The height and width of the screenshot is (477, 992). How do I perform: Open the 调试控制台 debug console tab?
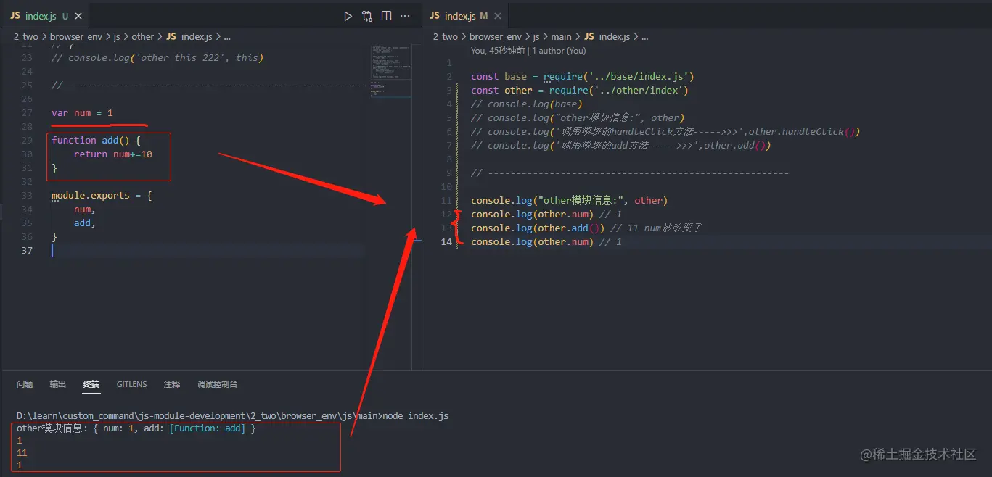pyautogui.click(x=217, y=384)
